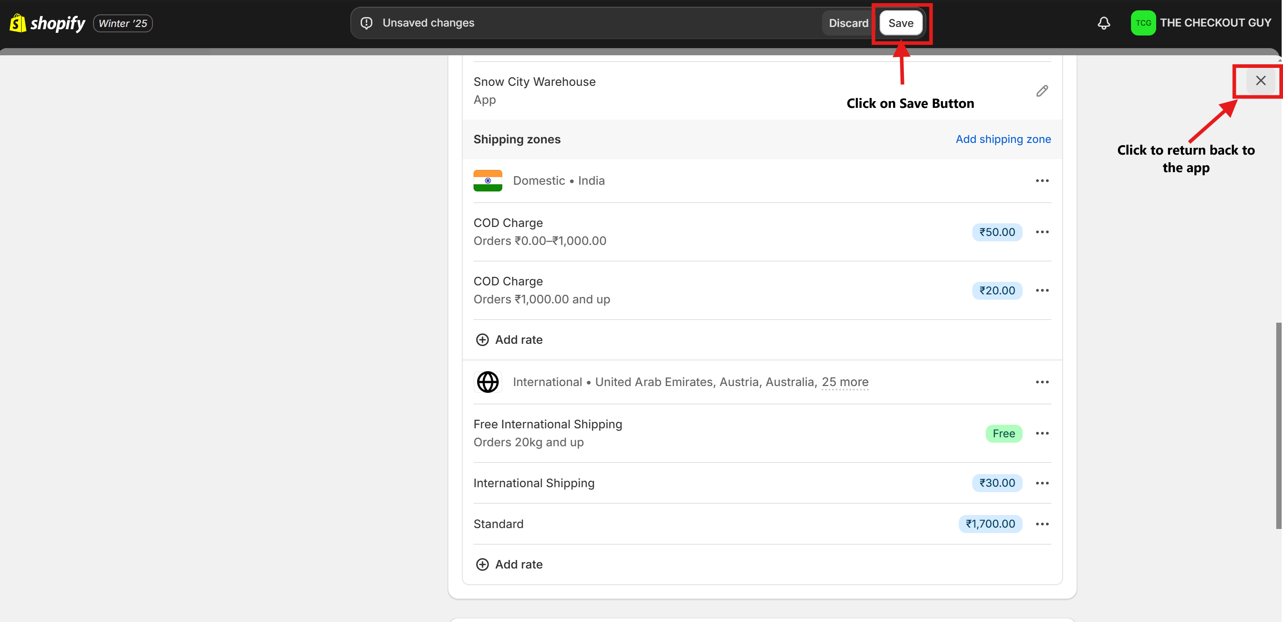Click the International globe icon
Screen dimensions: 1283x622
[x=487, y=382]
